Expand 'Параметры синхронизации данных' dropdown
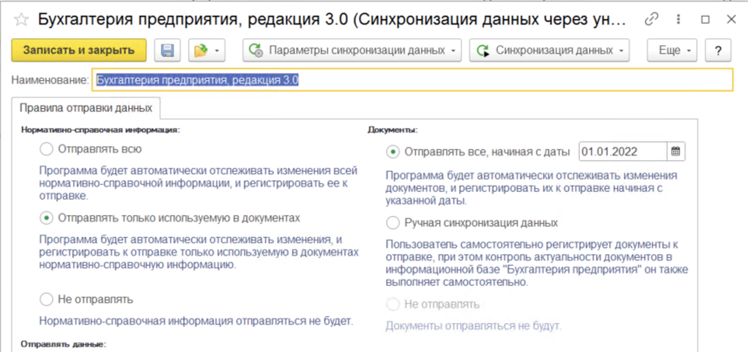This screenshot has height=352, width=748. coord(352,51)
